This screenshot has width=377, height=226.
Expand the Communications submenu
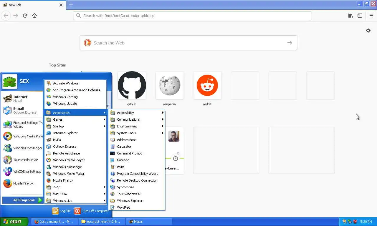tap(136, 119)
